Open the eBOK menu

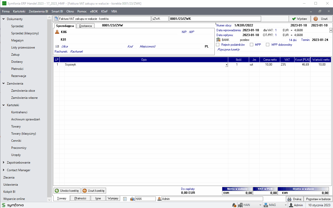(94, 11)
